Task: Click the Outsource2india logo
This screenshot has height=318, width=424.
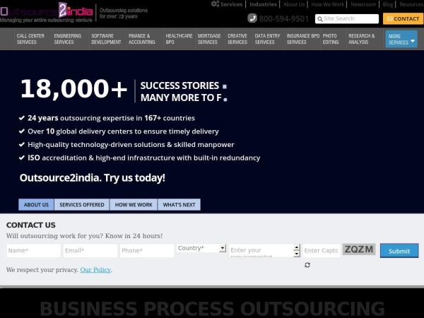Action: 47,12
